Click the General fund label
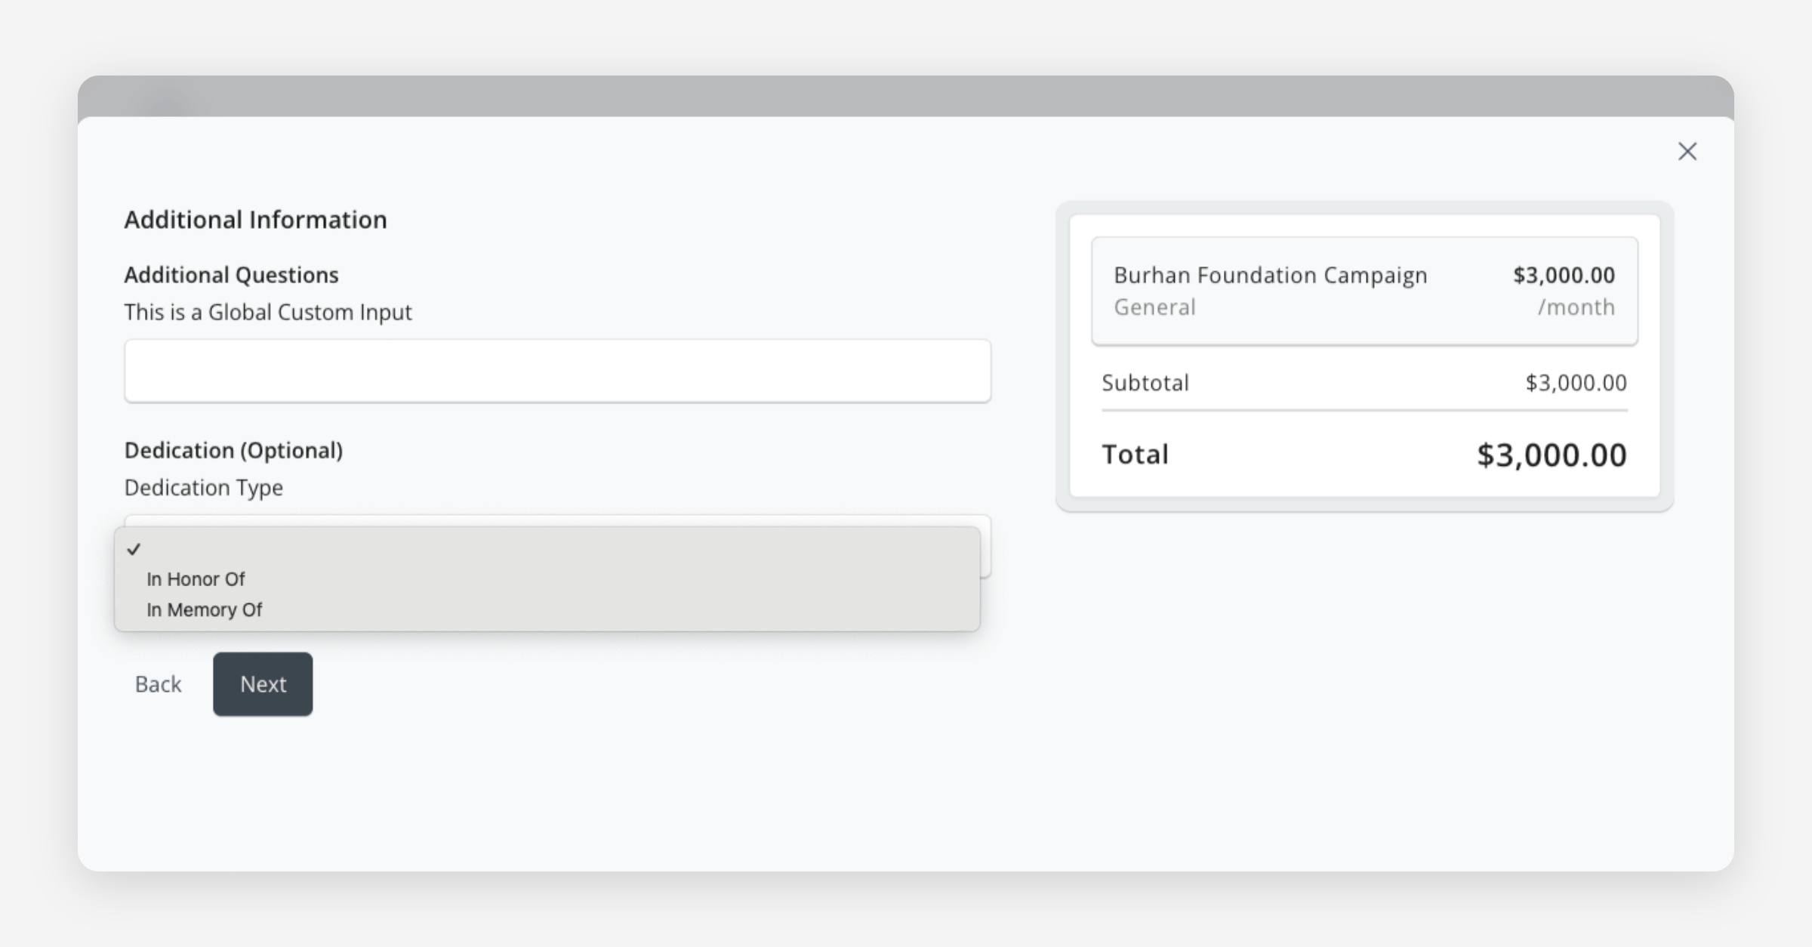1812x947 pixels. (1154, 307)
